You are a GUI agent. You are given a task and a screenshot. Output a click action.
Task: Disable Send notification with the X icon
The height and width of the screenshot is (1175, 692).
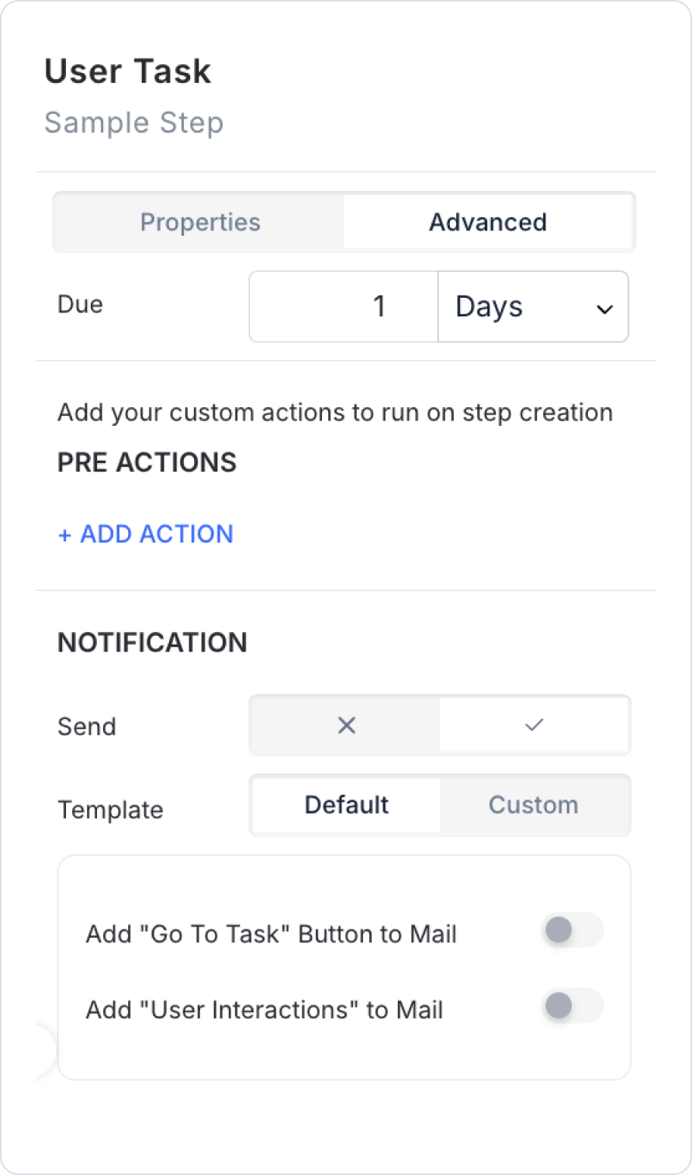click(x=346, y=725)
